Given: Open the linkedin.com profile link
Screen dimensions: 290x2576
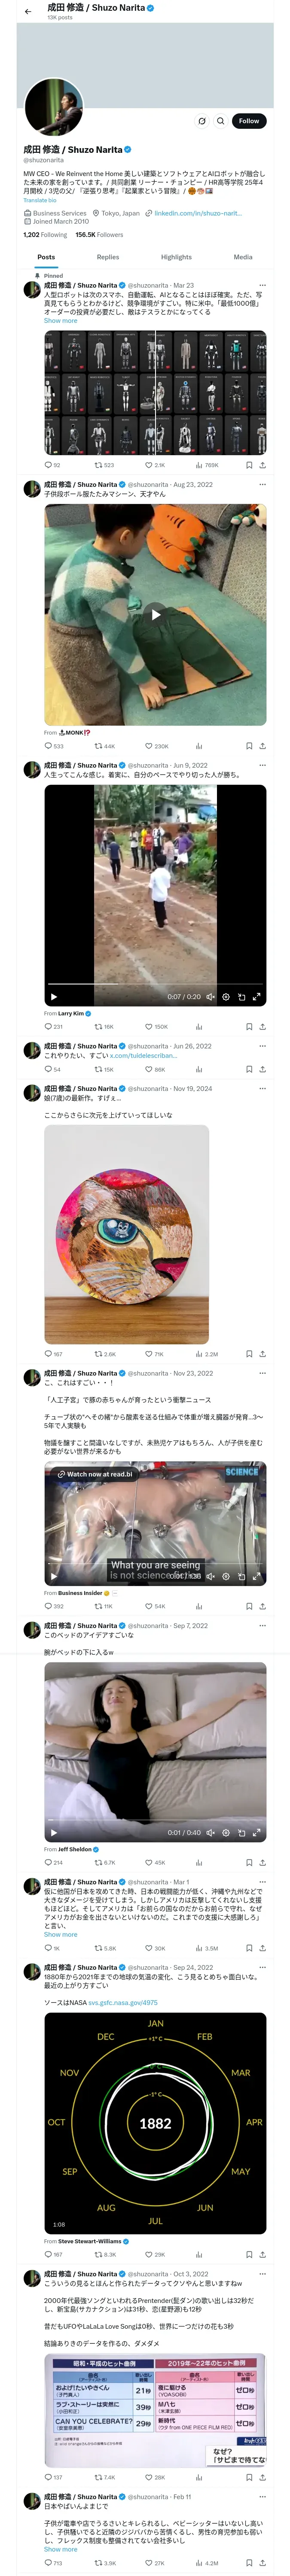Looking at the screenshot, I should pos(197,213).
